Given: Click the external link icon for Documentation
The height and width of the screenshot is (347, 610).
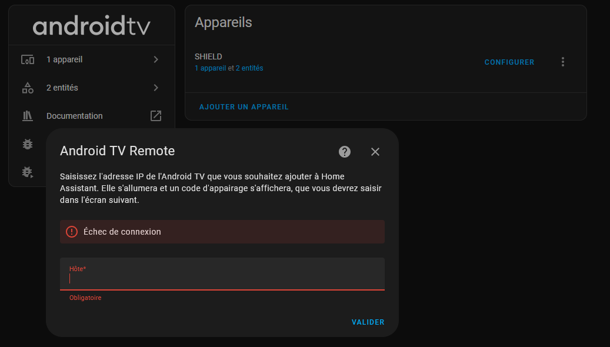Looking at the screenshot, I should click(156, 116).
